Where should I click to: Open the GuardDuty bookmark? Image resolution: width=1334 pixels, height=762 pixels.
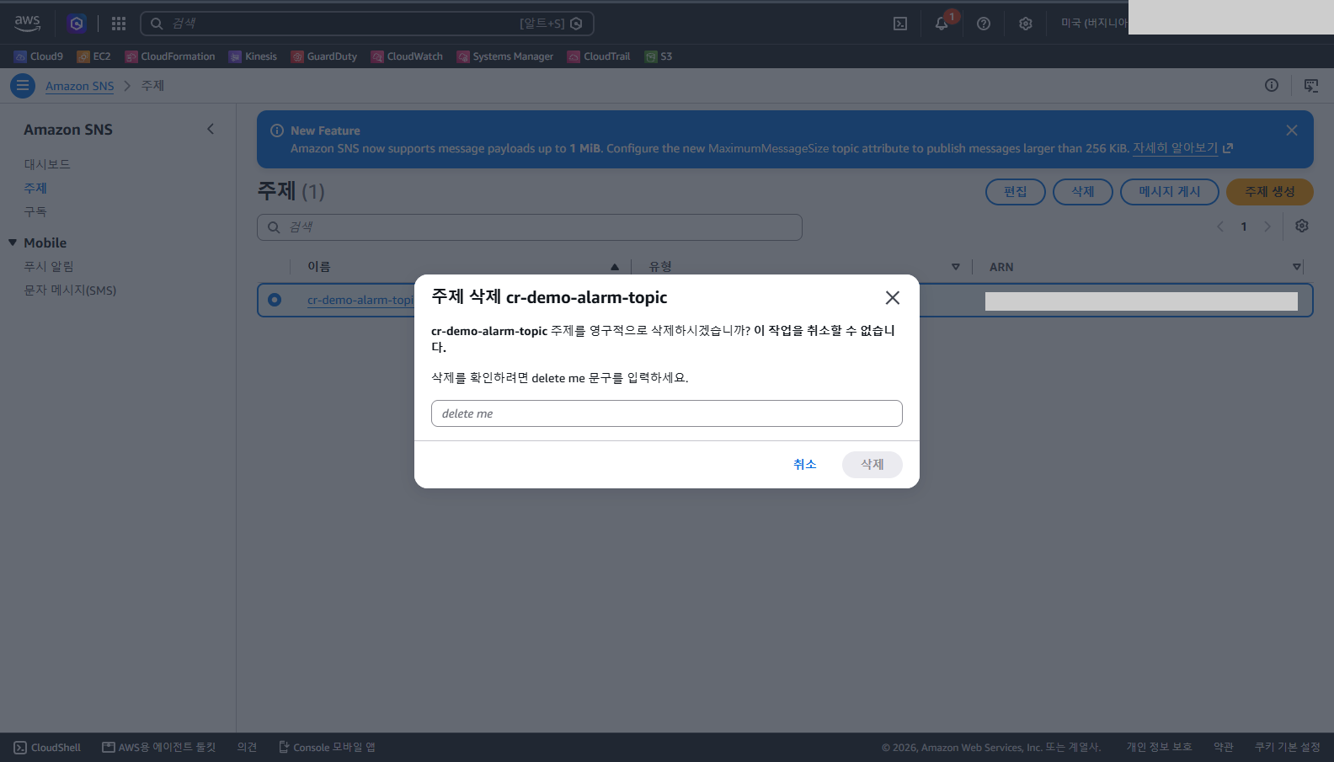click(324, 56)
